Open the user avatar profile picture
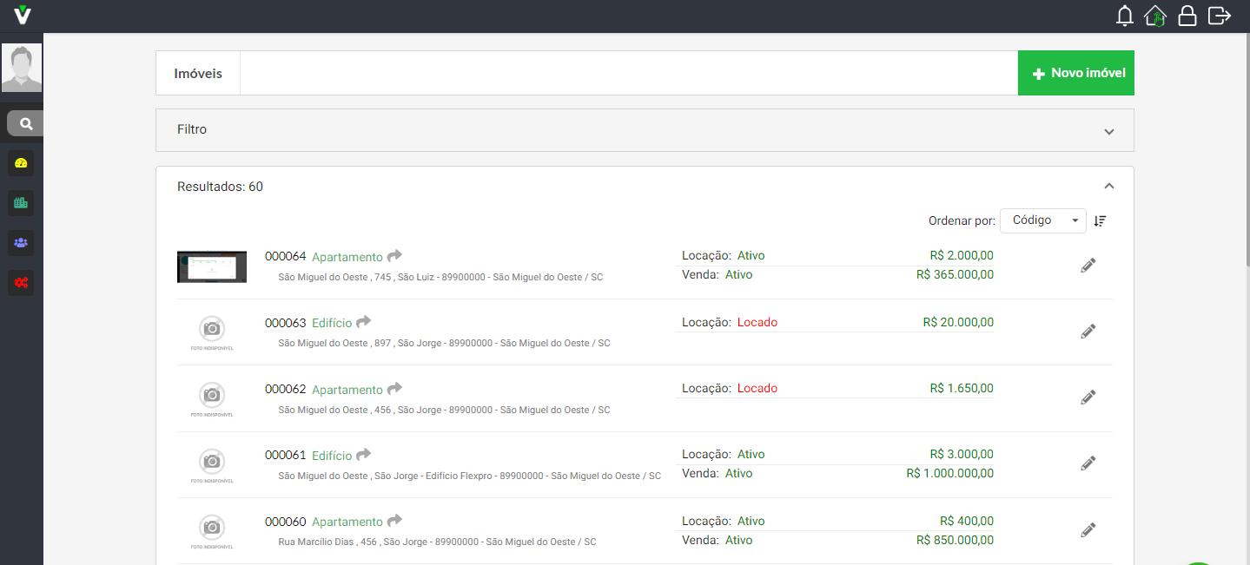 click(x=22, y=68)
